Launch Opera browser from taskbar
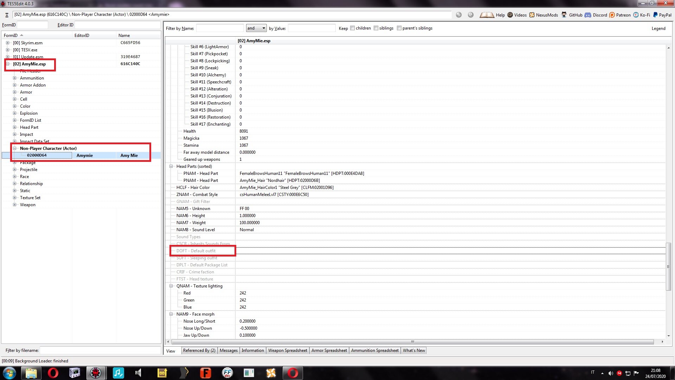Image resolution: width=675 pixels, height=380 pixels. click(53, 373)
